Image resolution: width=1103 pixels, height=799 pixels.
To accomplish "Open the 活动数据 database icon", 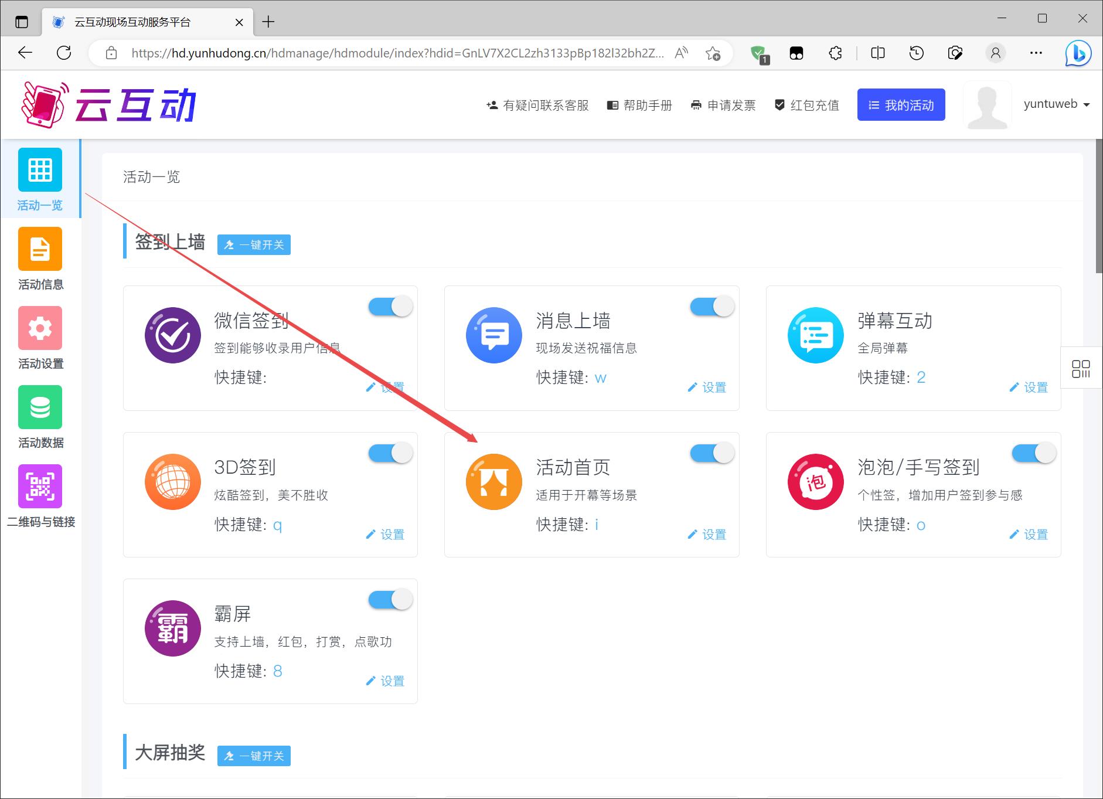I will [x=40, y=407].
